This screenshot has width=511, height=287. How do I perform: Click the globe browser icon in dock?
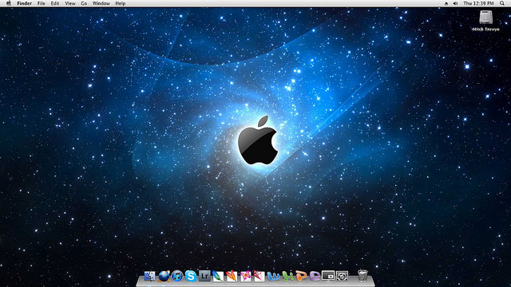(x=163, y=276)
